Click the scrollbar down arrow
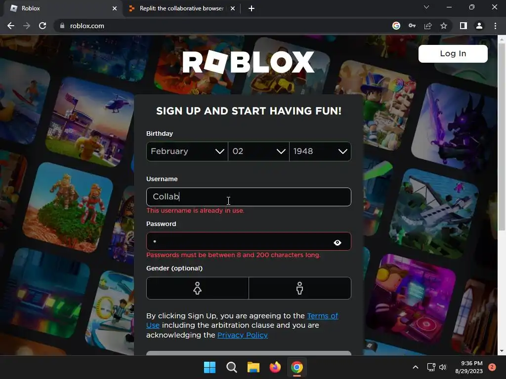 tap(502, 351)
